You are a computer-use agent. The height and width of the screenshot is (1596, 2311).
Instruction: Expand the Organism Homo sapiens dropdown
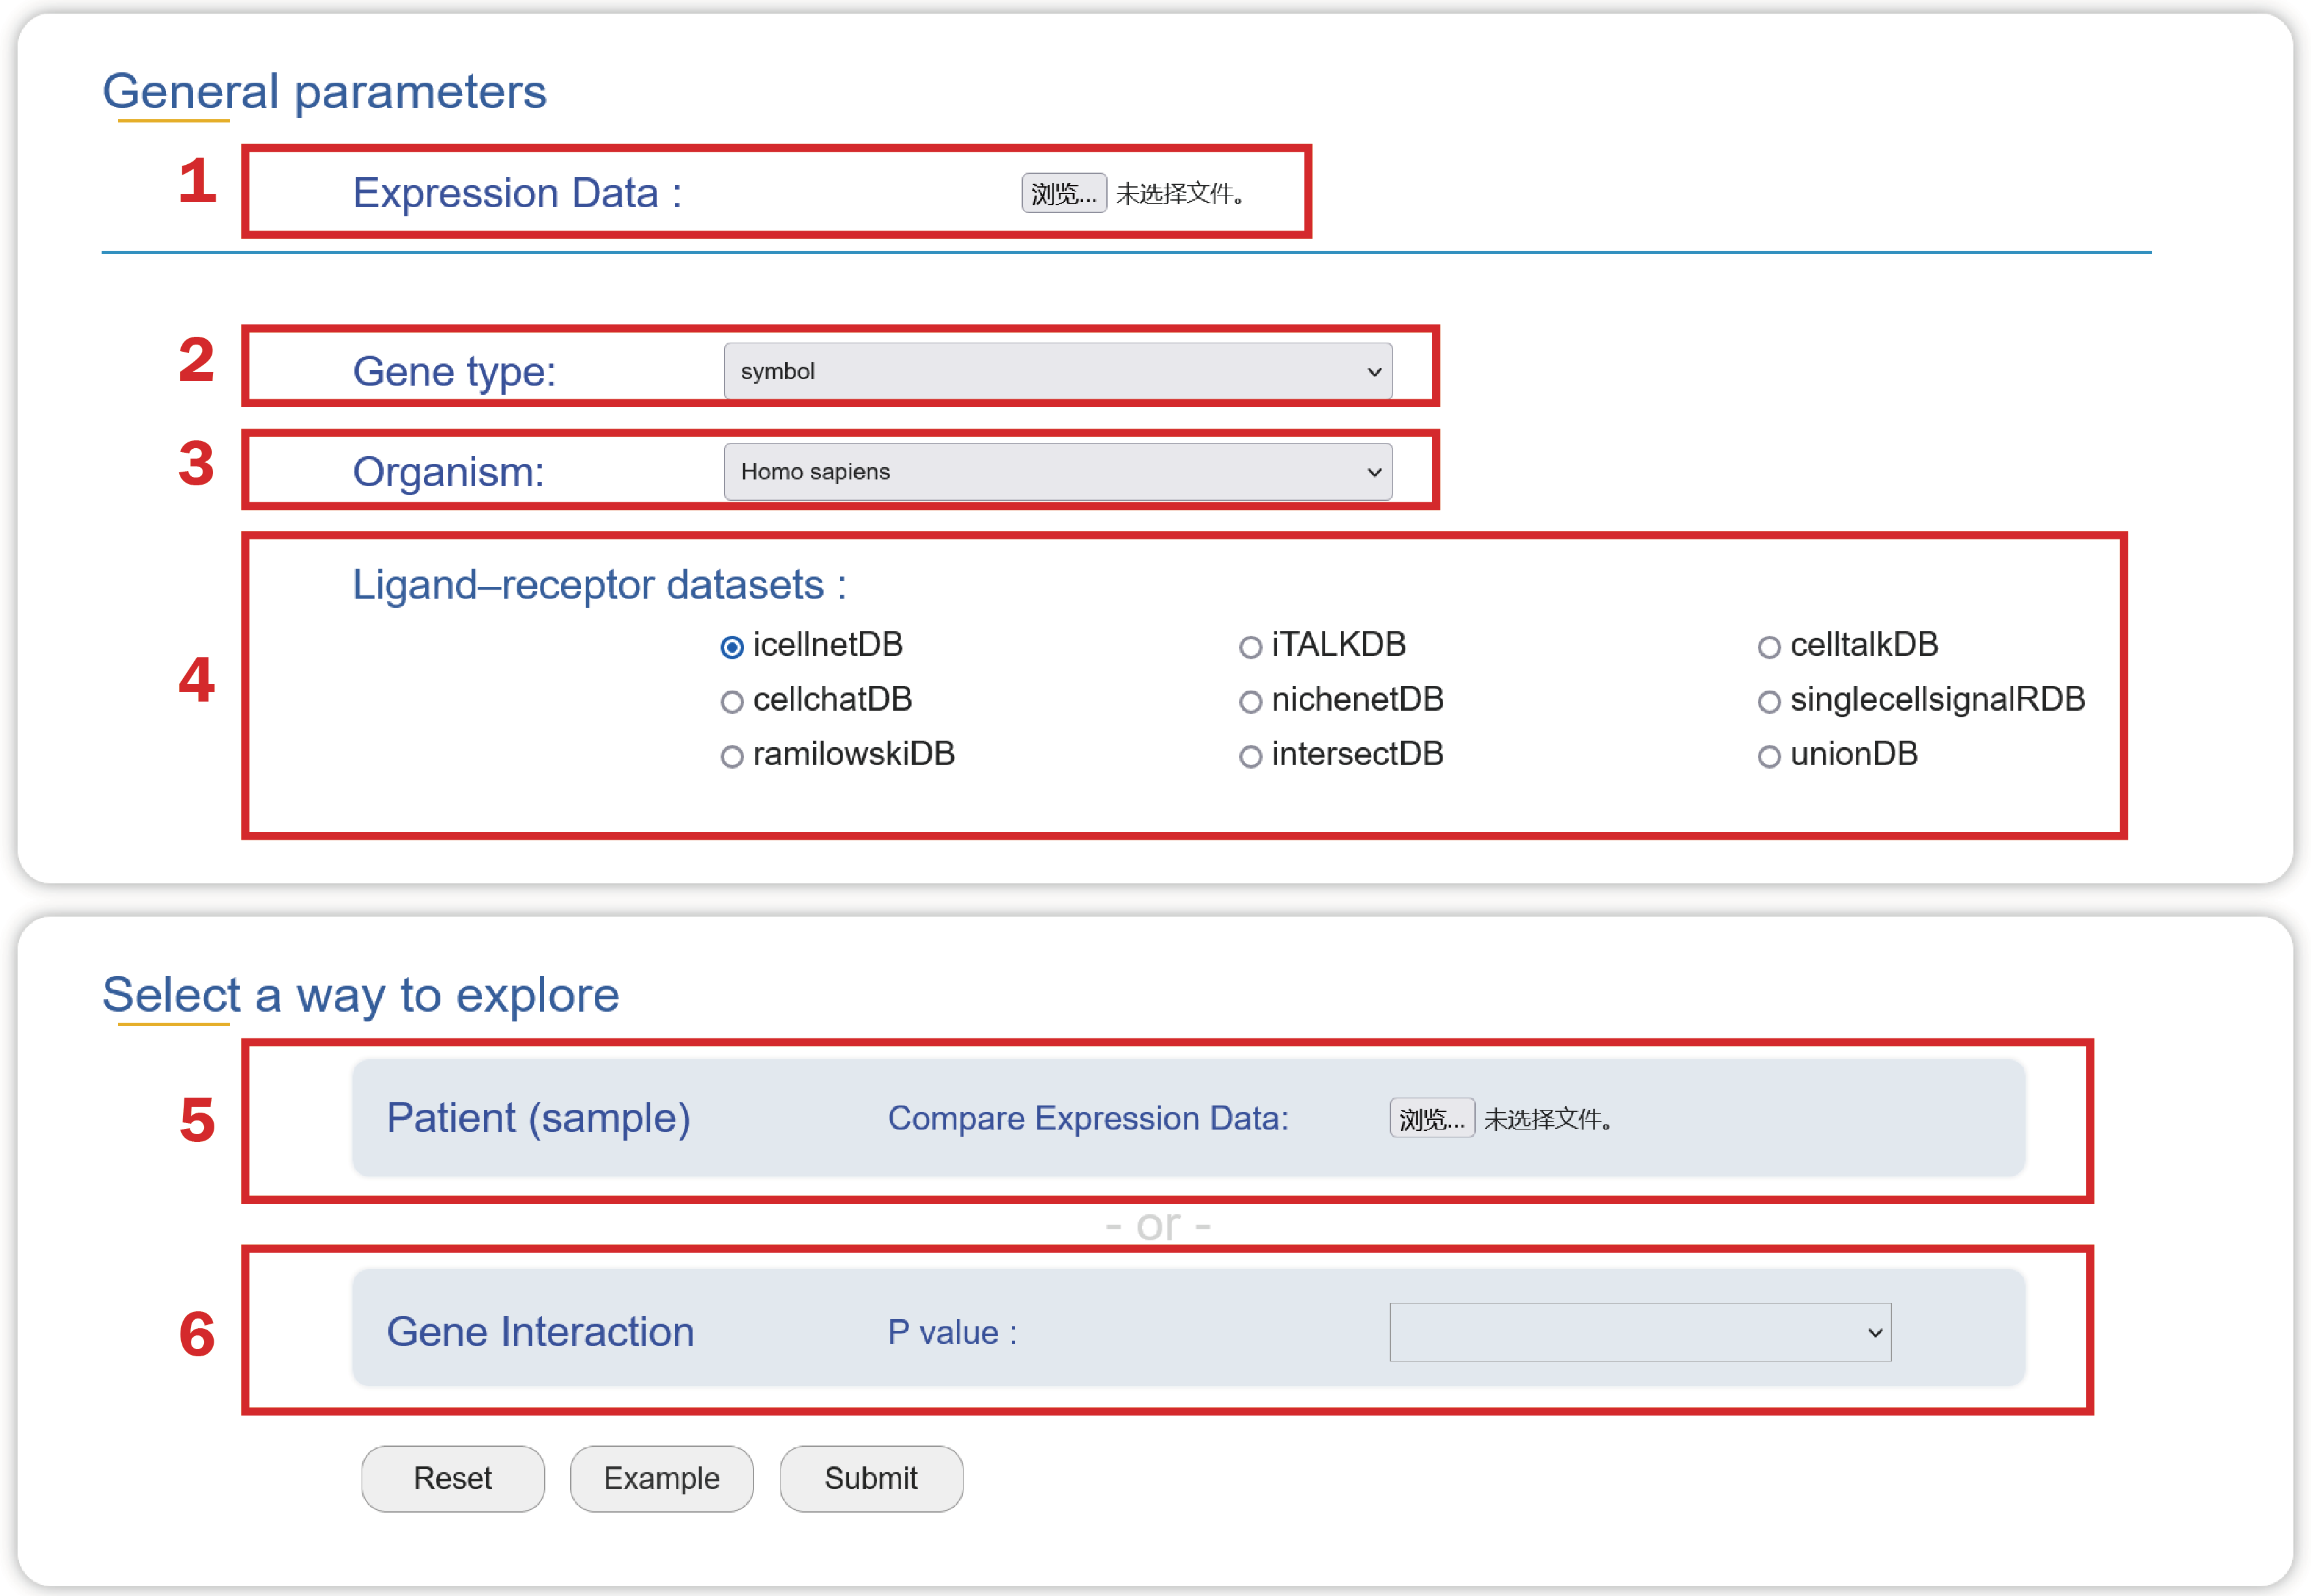[1057, 471]
